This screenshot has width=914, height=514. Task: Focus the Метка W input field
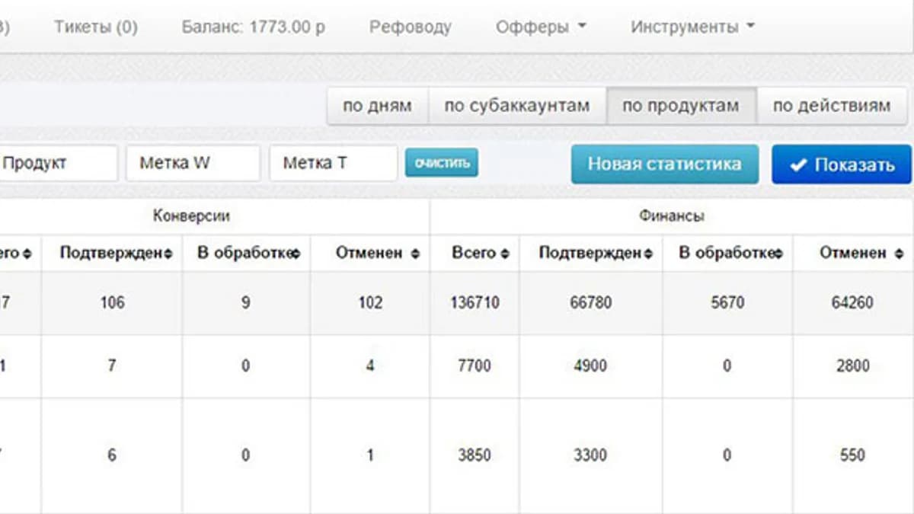193,163
